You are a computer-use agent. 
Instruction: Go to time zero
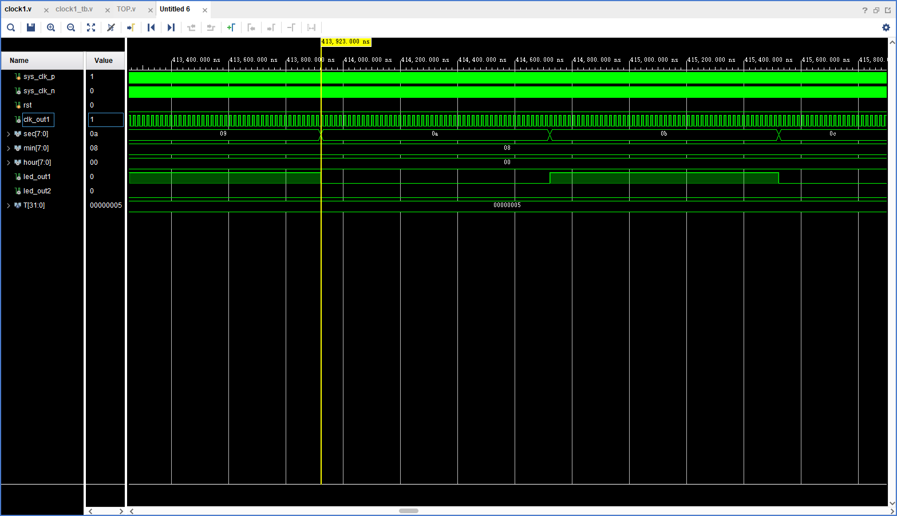click(x=151, y=27)
